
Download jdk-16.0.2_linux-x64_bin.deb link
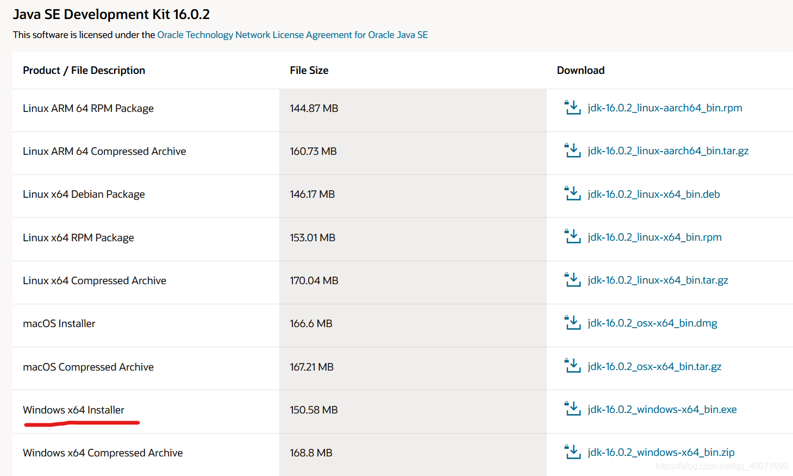click(654, 194)
